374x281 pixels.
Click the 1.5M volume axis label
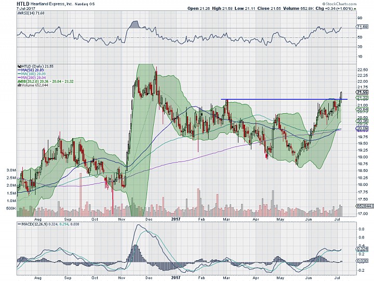coord(11,193)
